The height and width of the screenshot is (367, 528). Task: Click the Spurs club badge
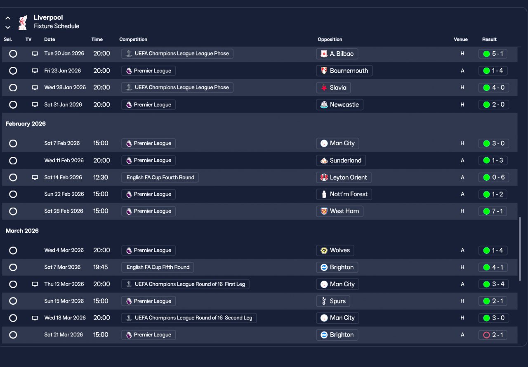click(324, 301)
